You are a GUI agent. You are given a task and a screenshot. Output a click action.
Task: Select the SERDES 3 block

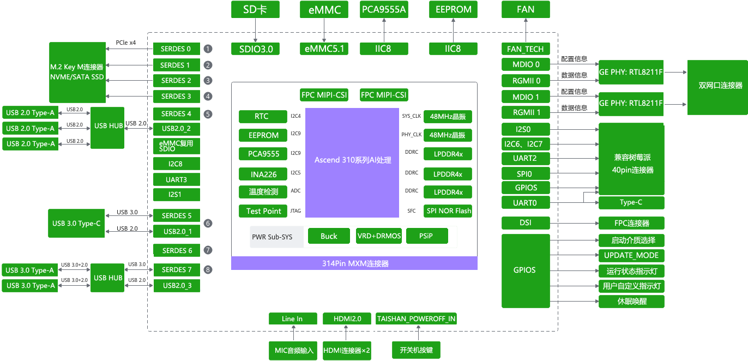pos(176,96)
